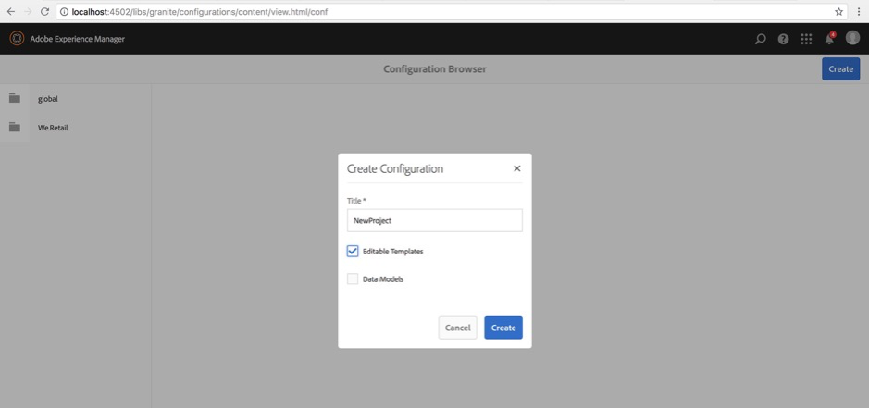
Task: Enable the Data Models checkbox
Action: [353, 278]
